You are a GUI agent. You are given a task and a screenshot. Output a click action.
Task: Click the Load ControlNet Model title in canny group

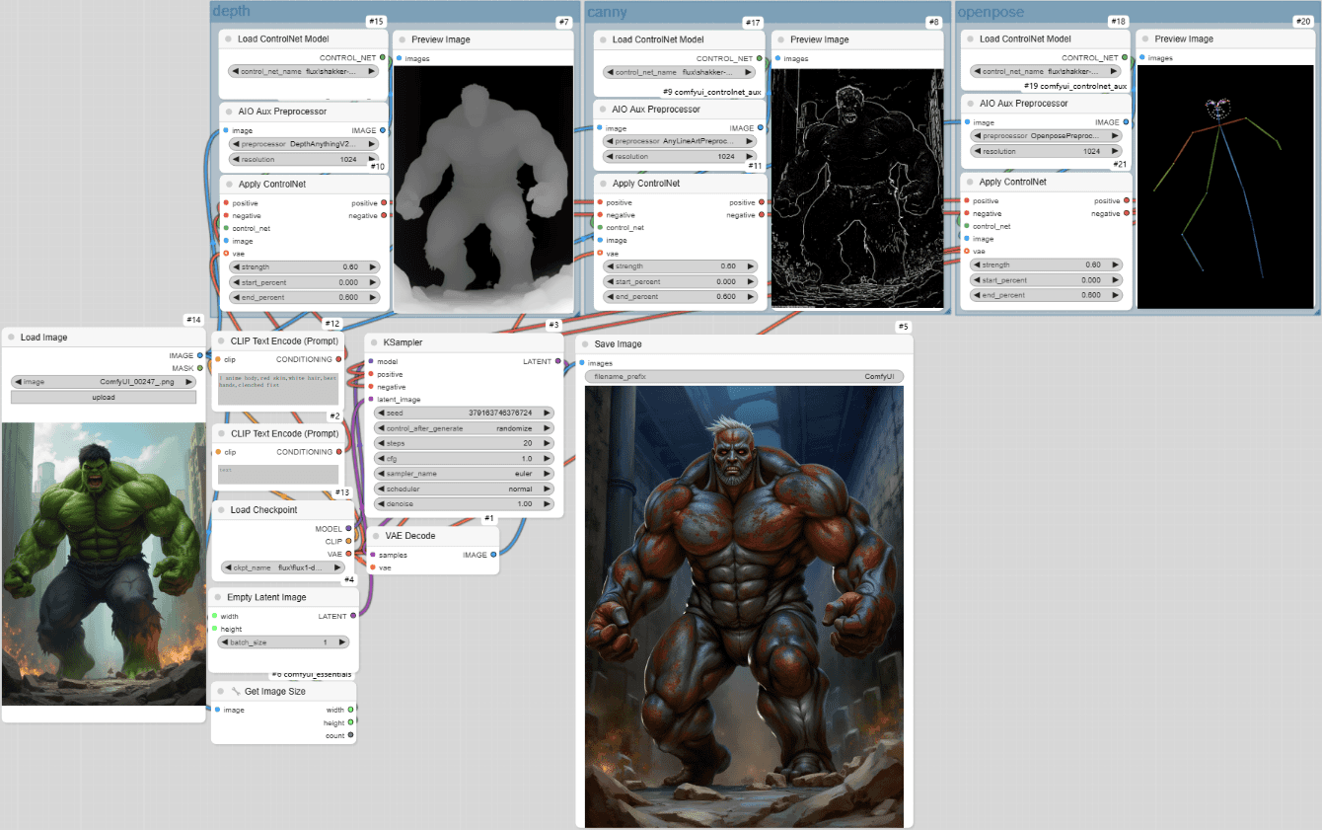658,39
